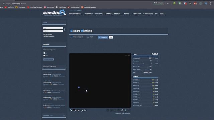Click the browser bookmark icon beside reviews badge
The height and width of the screenshot is (120, 214).
pyautogui.click(x=168, y=3)
